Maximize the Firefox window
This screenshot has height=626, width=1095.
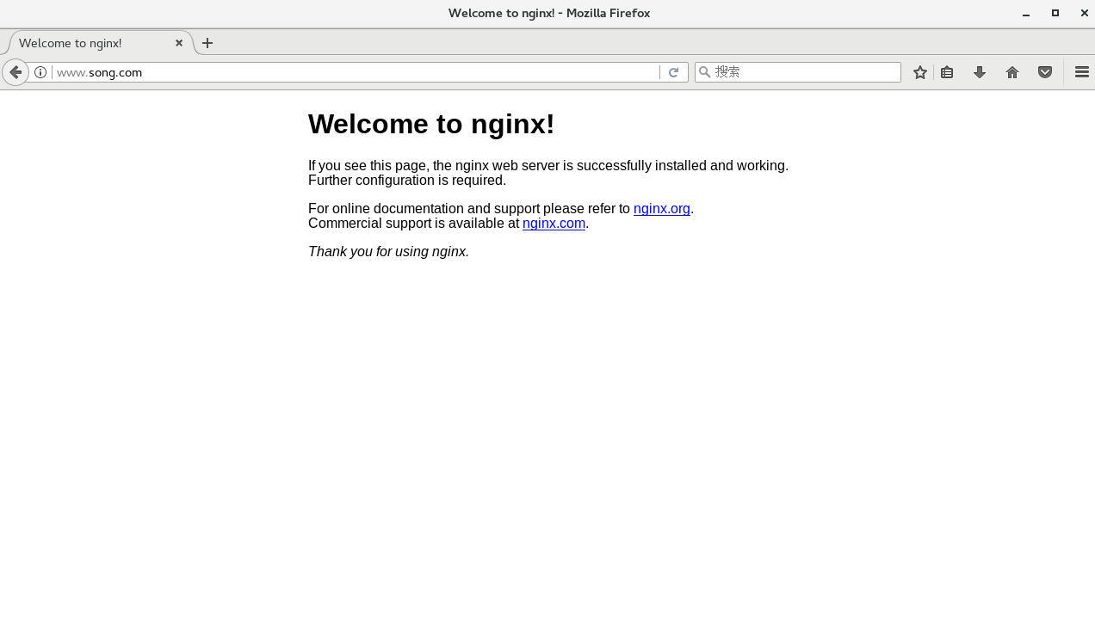tap(1055, 13)
